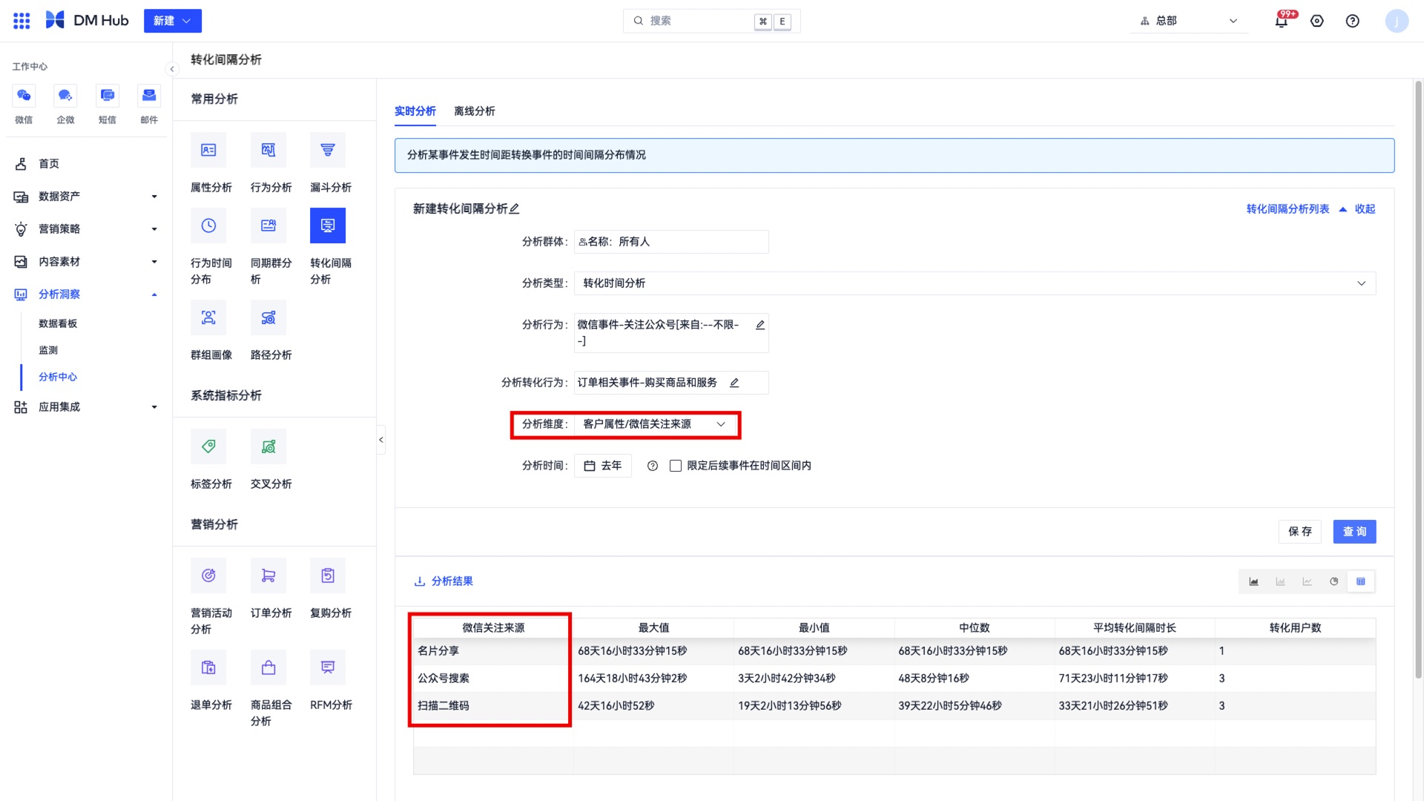Viewport: 1424px width, 801px height.
Task: Click the 保存 button
Action: pos(1300,532)
